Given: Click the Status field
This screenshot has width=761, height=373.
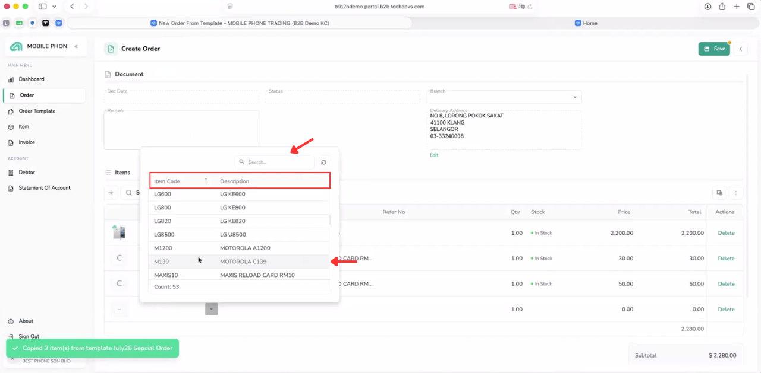Looking at the screenshot, I should (x=343, y=97).
